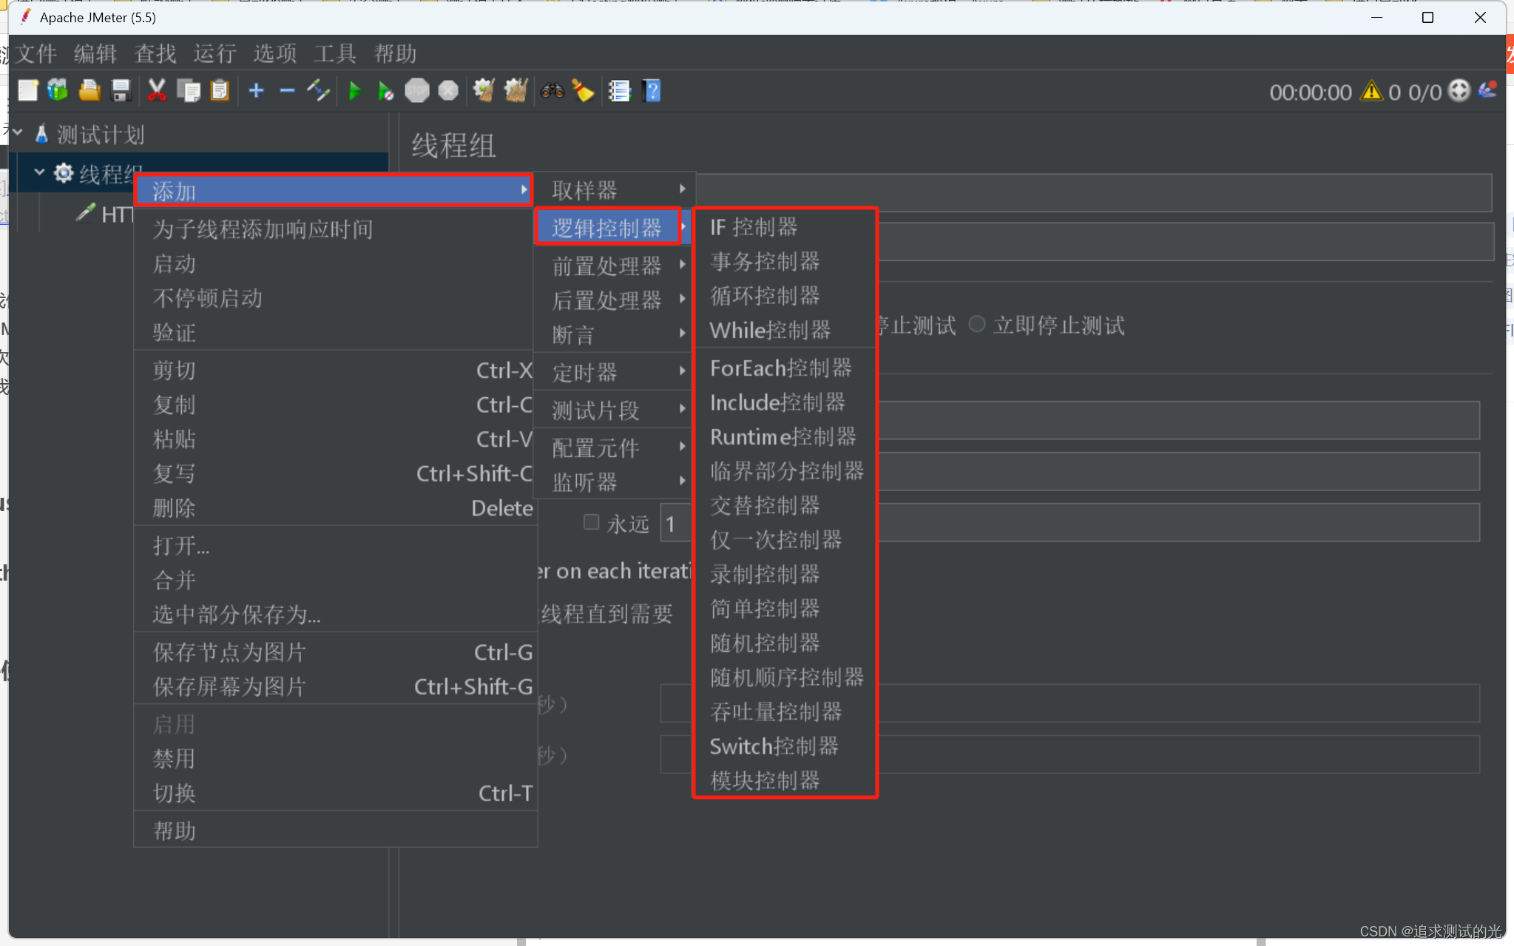Select 禁用 in context menu
The width and height of the screenshot is (1514, 946).
click(x=335, y=758)
